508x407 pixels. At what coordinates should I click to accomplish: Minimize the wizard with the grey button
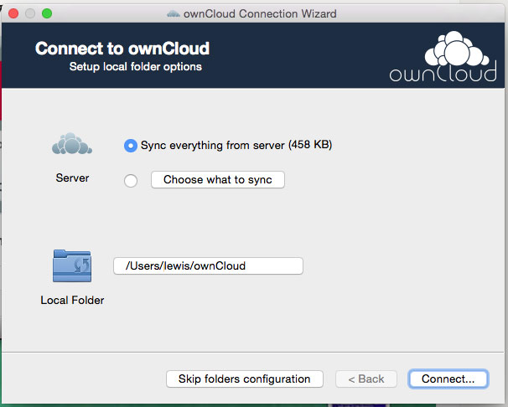[x=30, y=13]
